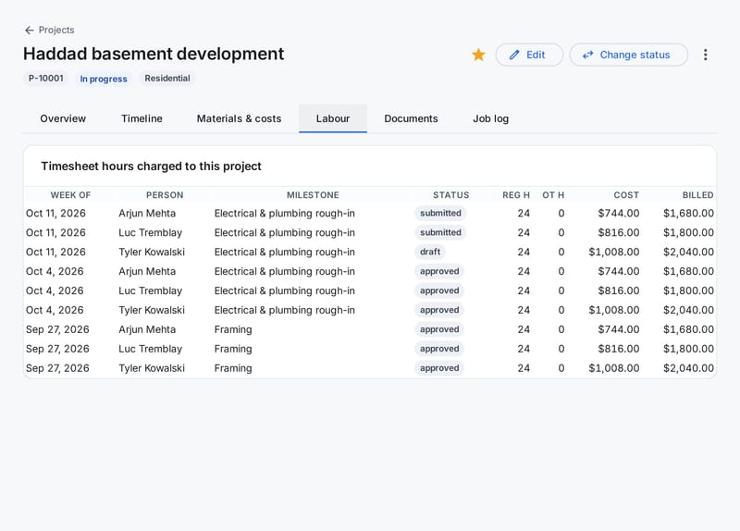Click the COST column header

626,195
